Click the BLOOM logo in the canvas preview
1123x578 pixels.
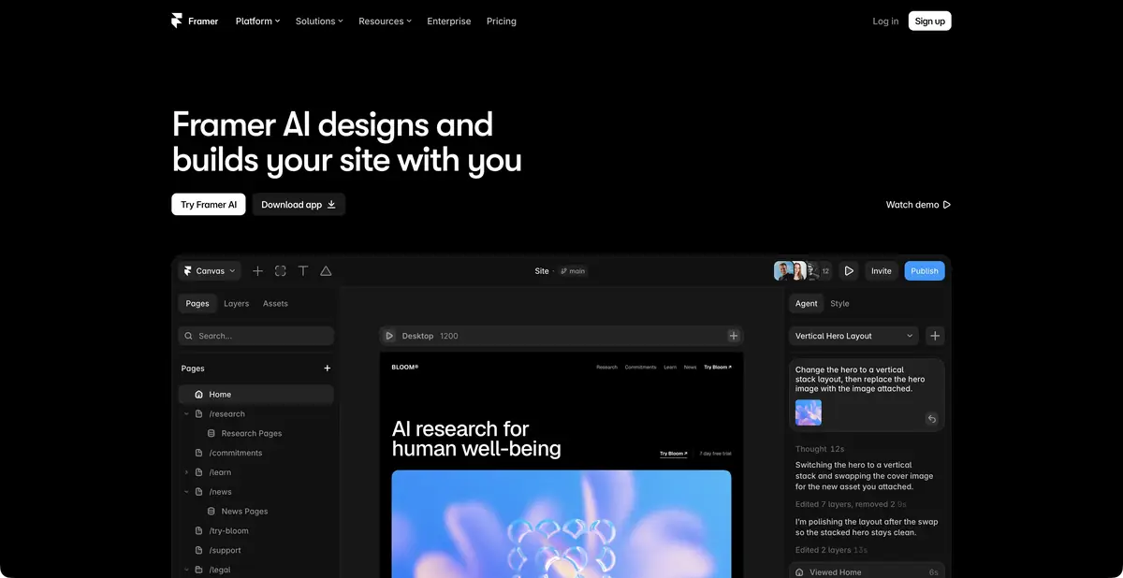coord(405,368)
